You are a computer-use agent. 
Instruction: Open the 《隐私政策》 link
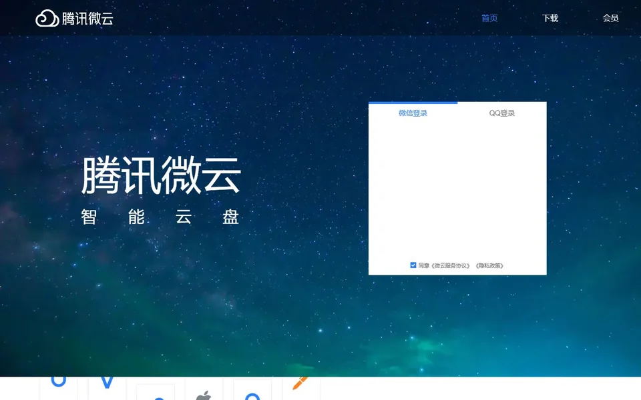point(489,266)
